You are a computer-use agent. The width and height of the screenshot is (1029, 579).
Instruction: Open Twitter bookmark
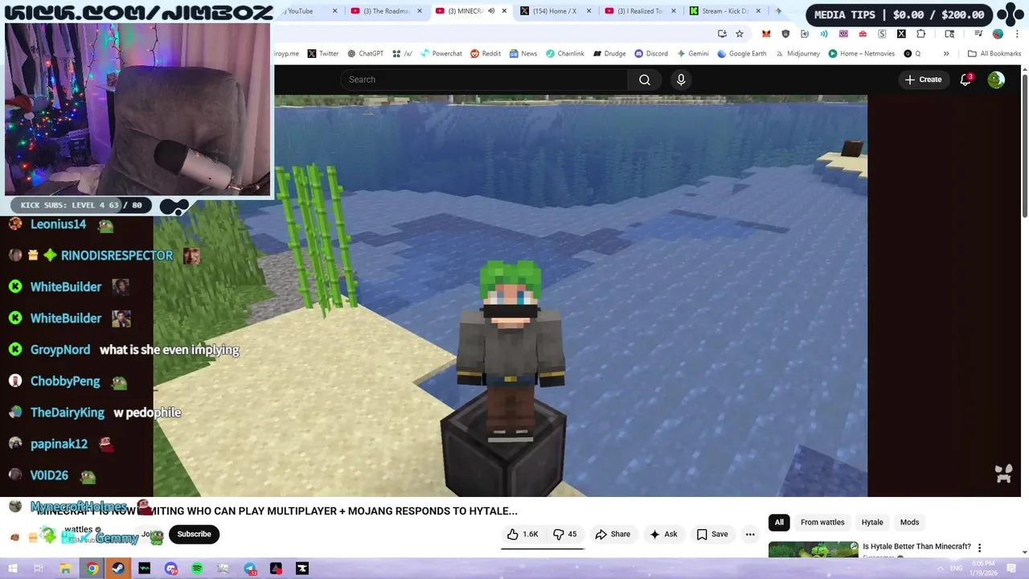322,54
